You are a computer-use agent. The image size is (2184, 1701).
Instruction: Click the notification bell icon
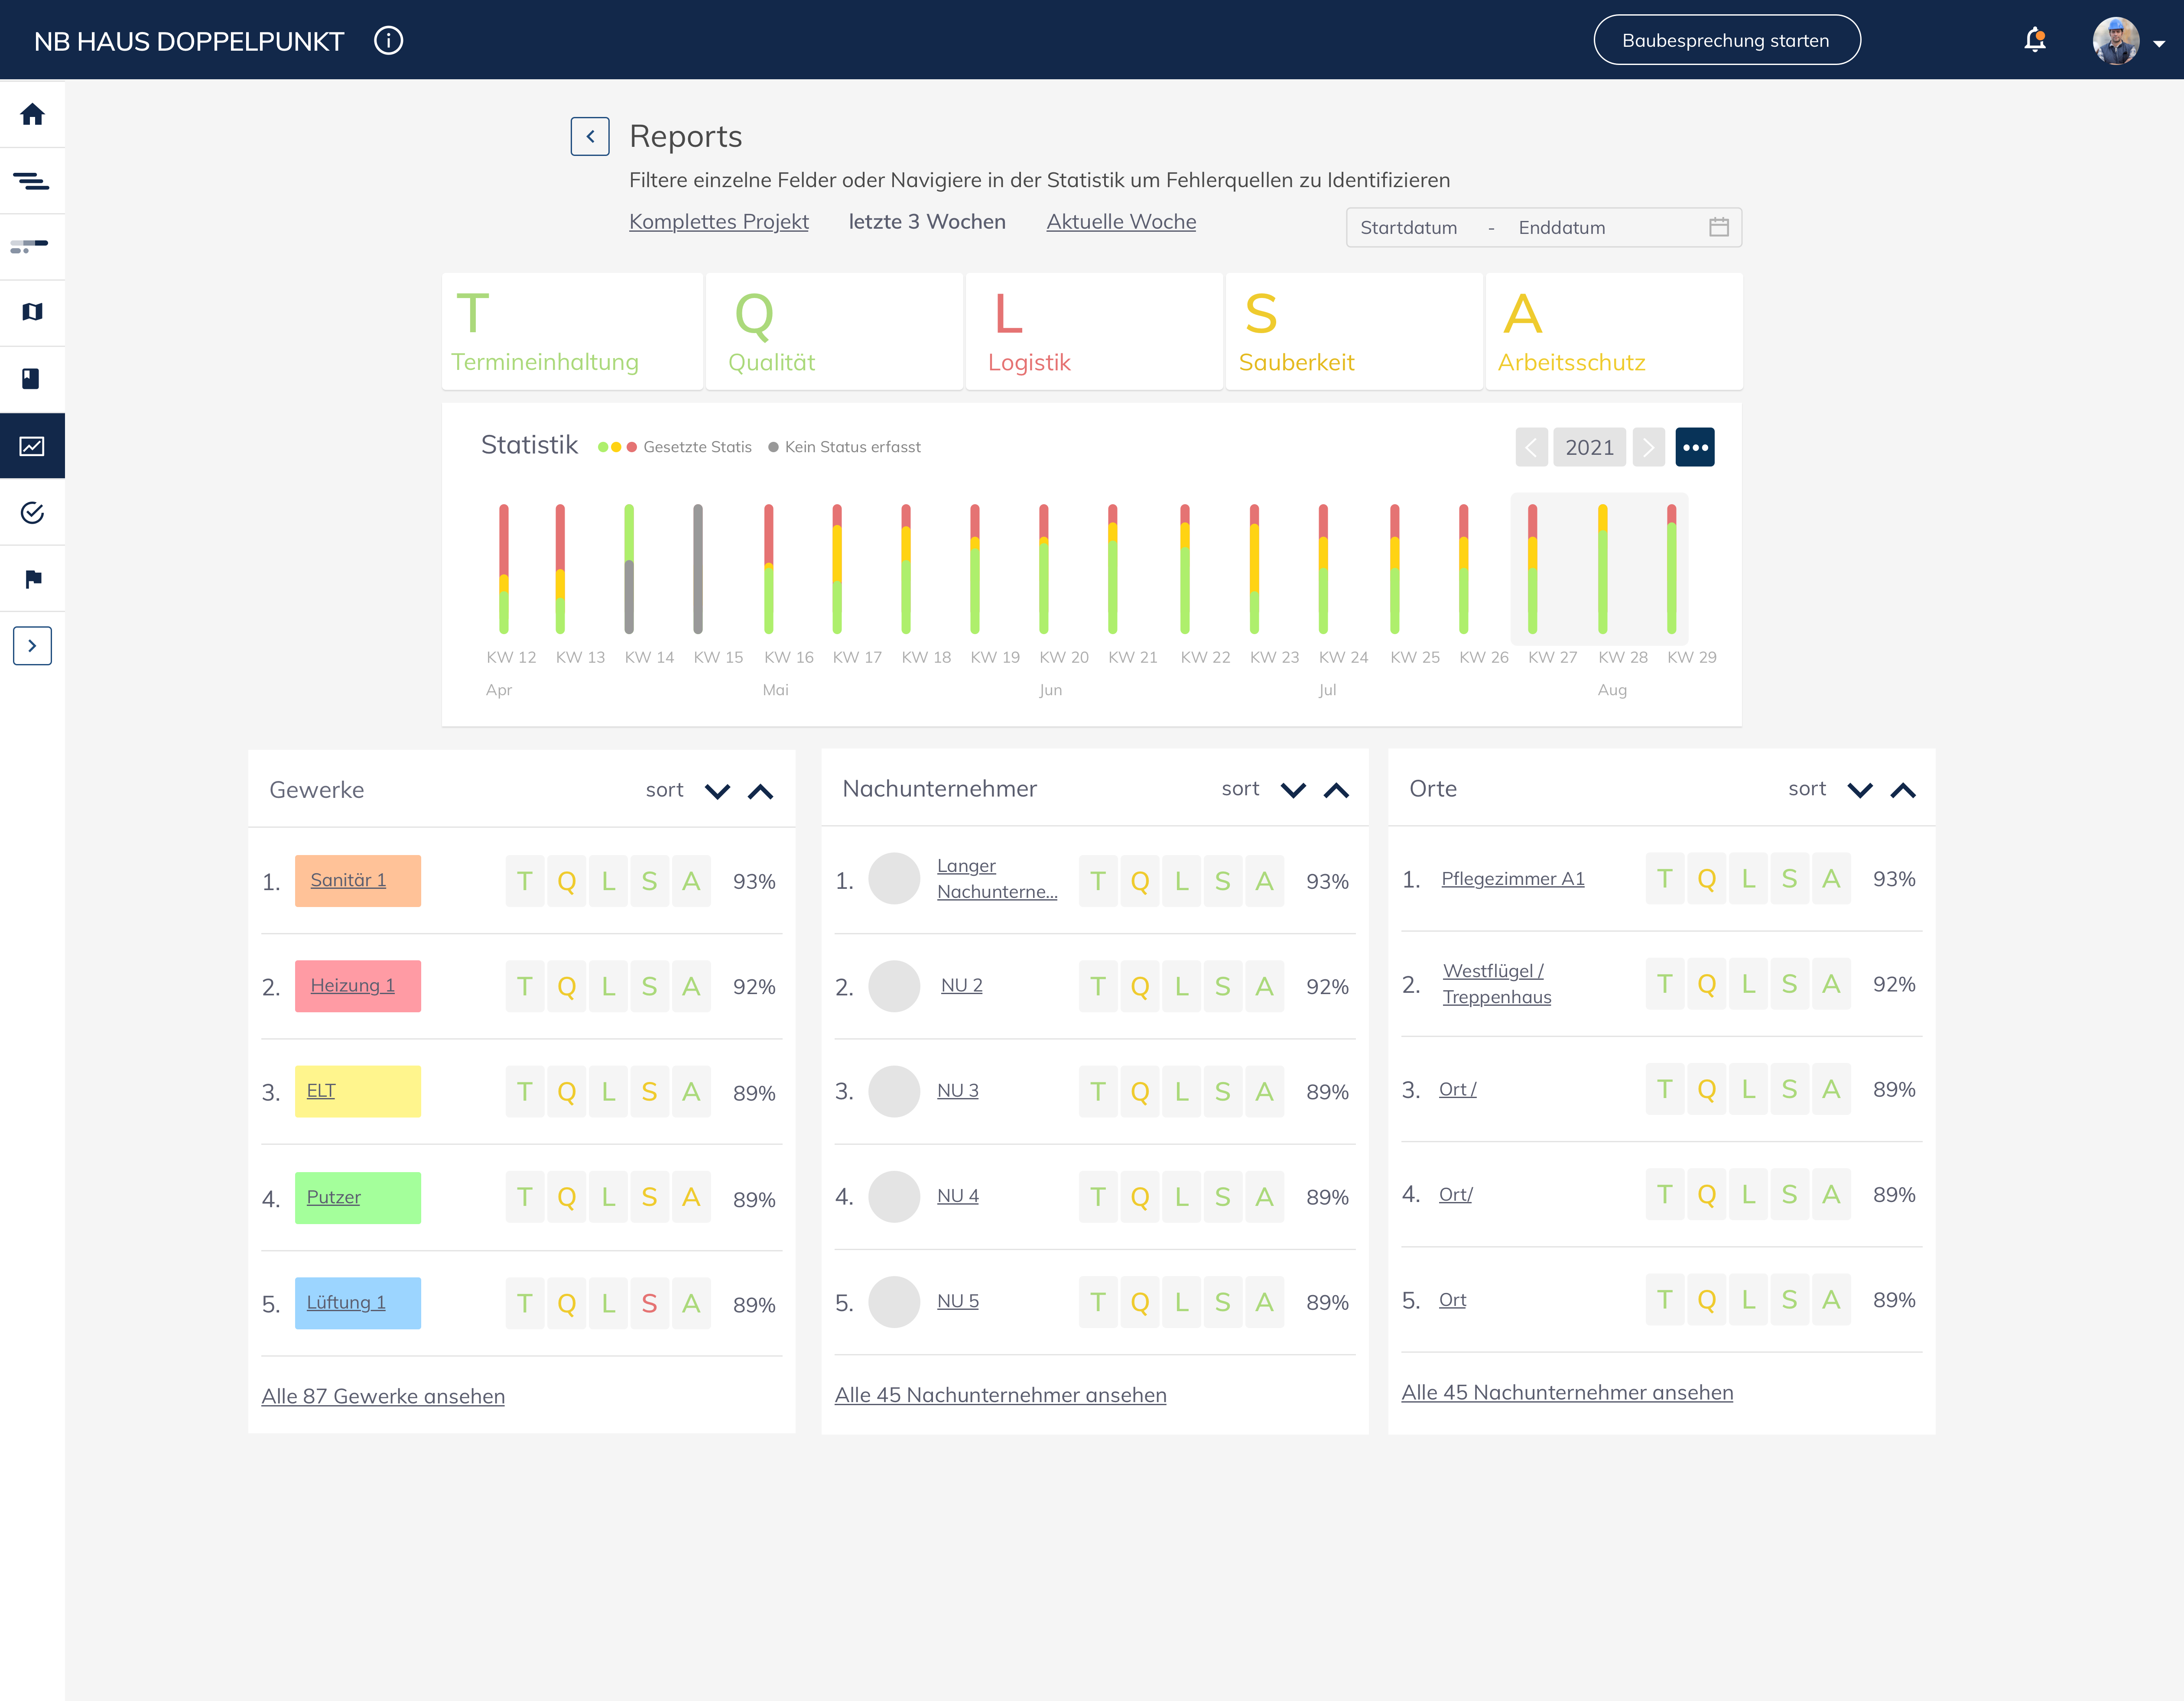click(2034, 40)
